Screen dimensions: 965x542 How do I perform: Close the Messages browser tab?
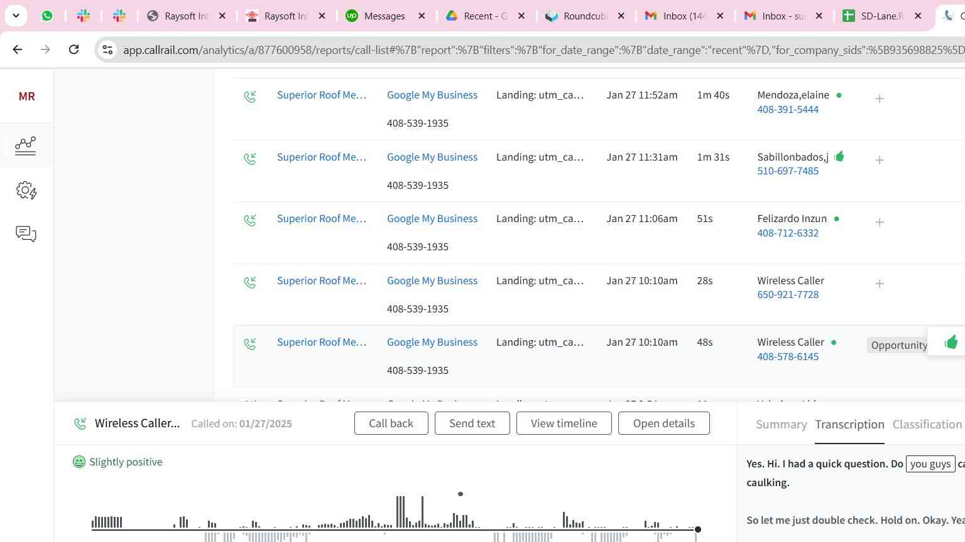click(x=422, y=16)
